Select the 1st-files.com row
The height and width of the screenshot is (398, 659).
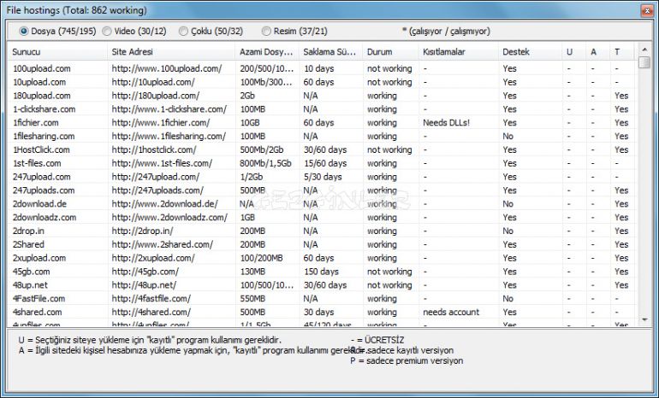pos(322,163)
